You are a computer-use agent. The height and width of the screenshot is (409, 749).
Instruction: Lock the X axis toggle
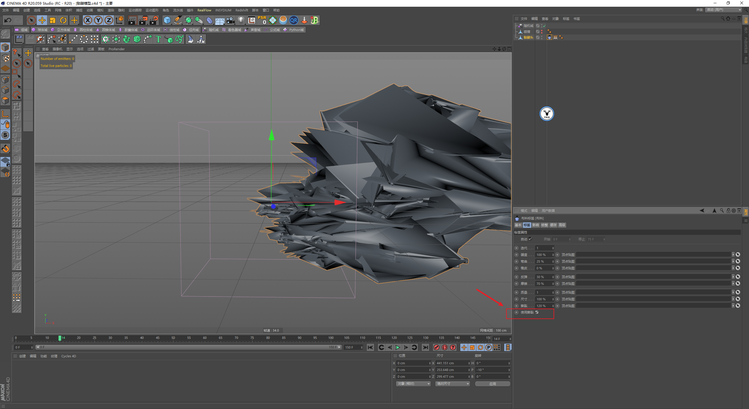pos(87,20)
